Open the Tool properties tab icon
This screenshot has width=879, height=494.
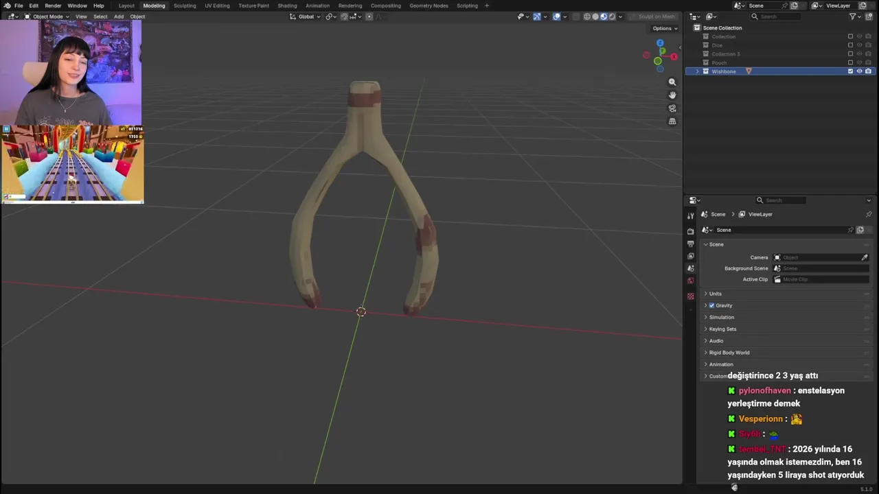tap(691, 215)
